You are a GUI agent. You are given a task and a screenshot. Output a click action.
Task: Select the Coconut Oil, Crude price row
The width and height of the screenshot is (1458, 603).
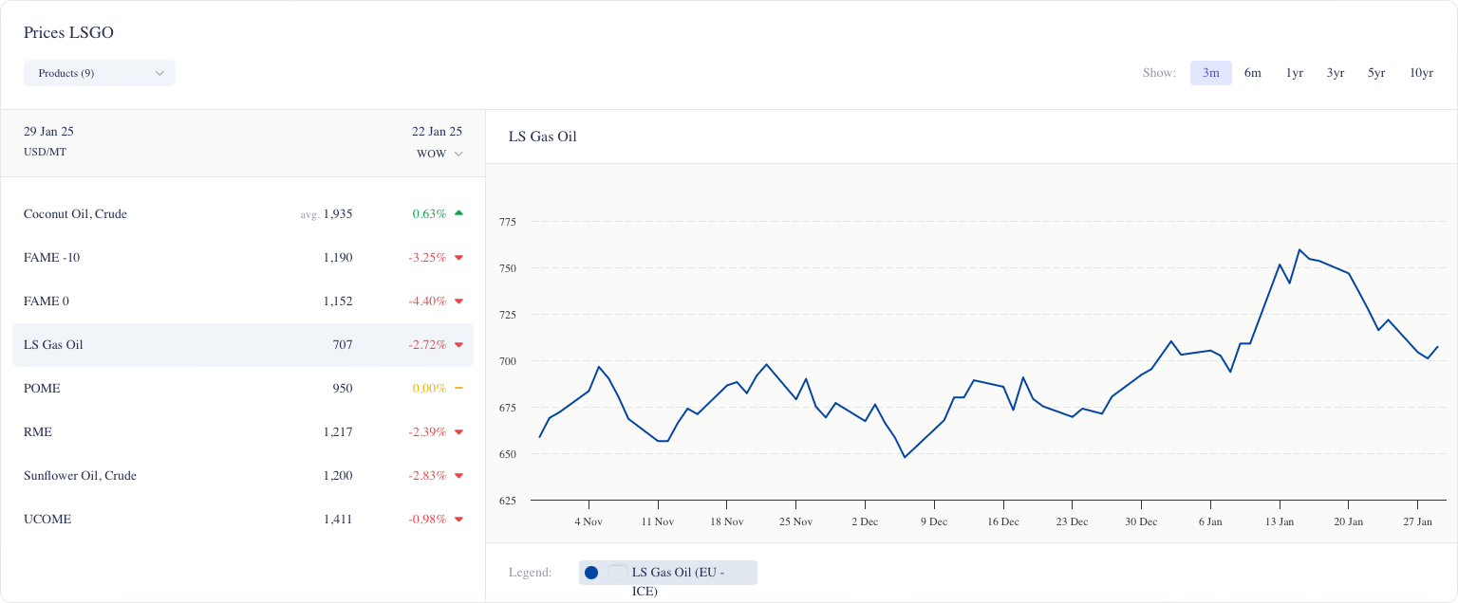[x=242, y=213]
